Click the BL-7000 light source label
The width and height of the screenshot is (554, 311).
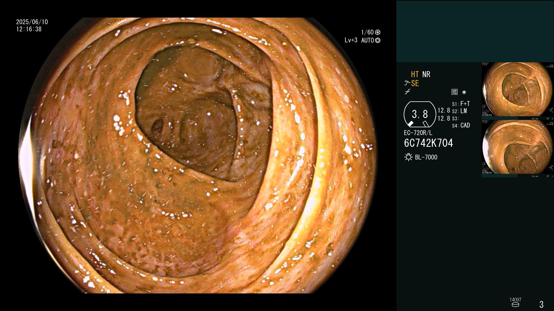(426, 158)
